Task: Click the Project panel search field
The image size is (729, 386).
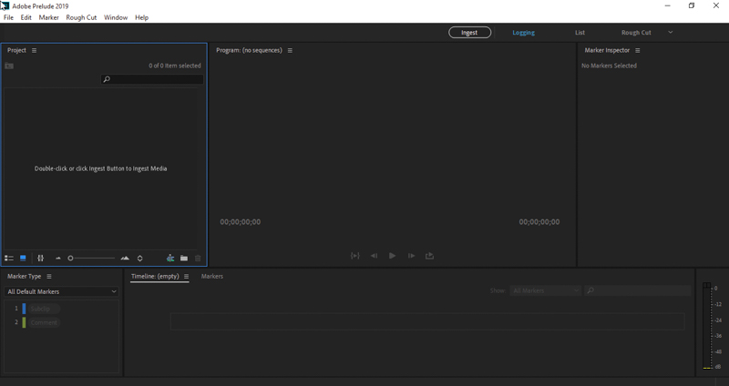Action: point(153,79)
